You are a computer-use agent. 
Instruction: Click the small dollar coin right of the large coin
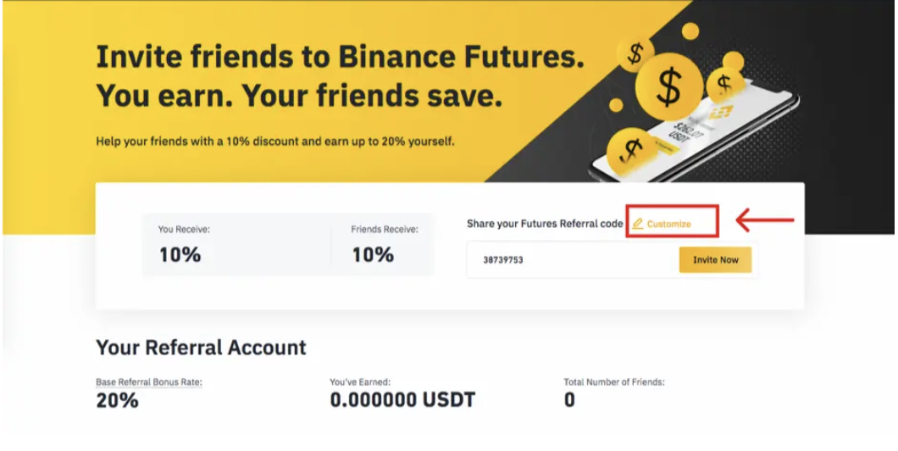pyautogui.click(x=724, y=83)
